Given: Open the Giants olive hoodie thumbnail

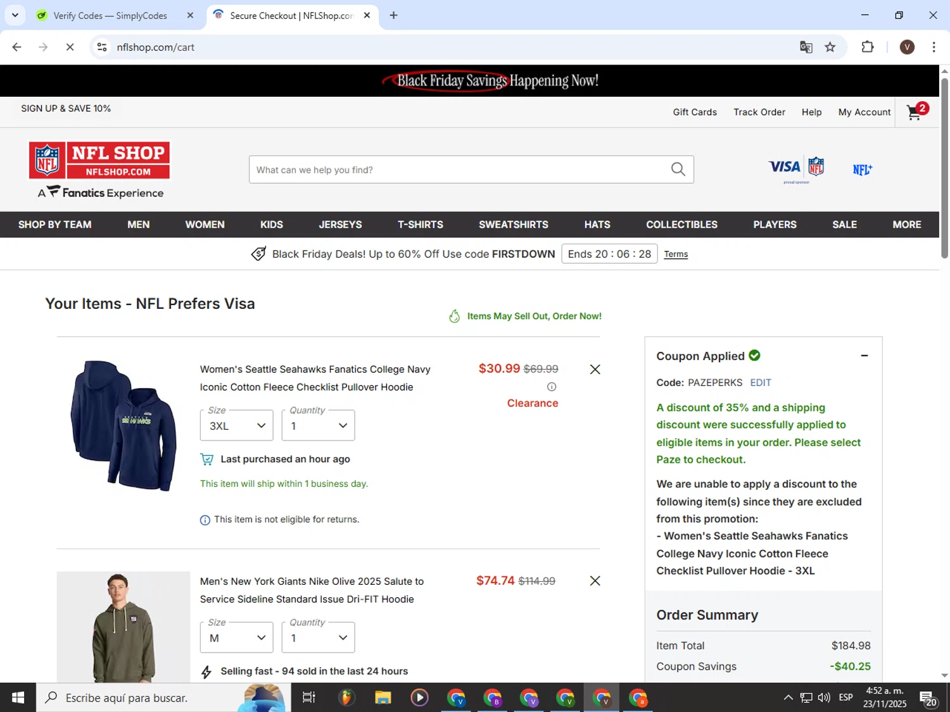Looking at the screenshot, I should 123,627.
